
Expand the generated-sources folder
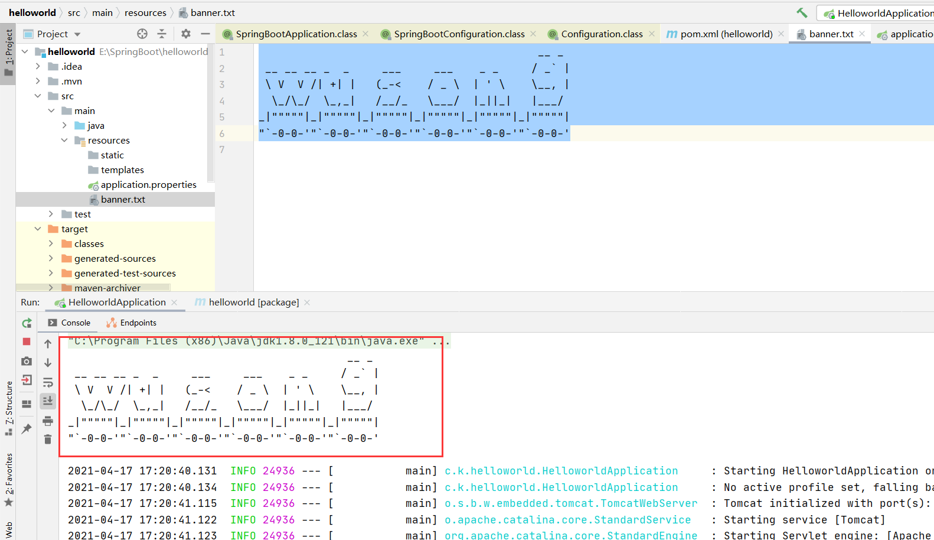(51, 258)
